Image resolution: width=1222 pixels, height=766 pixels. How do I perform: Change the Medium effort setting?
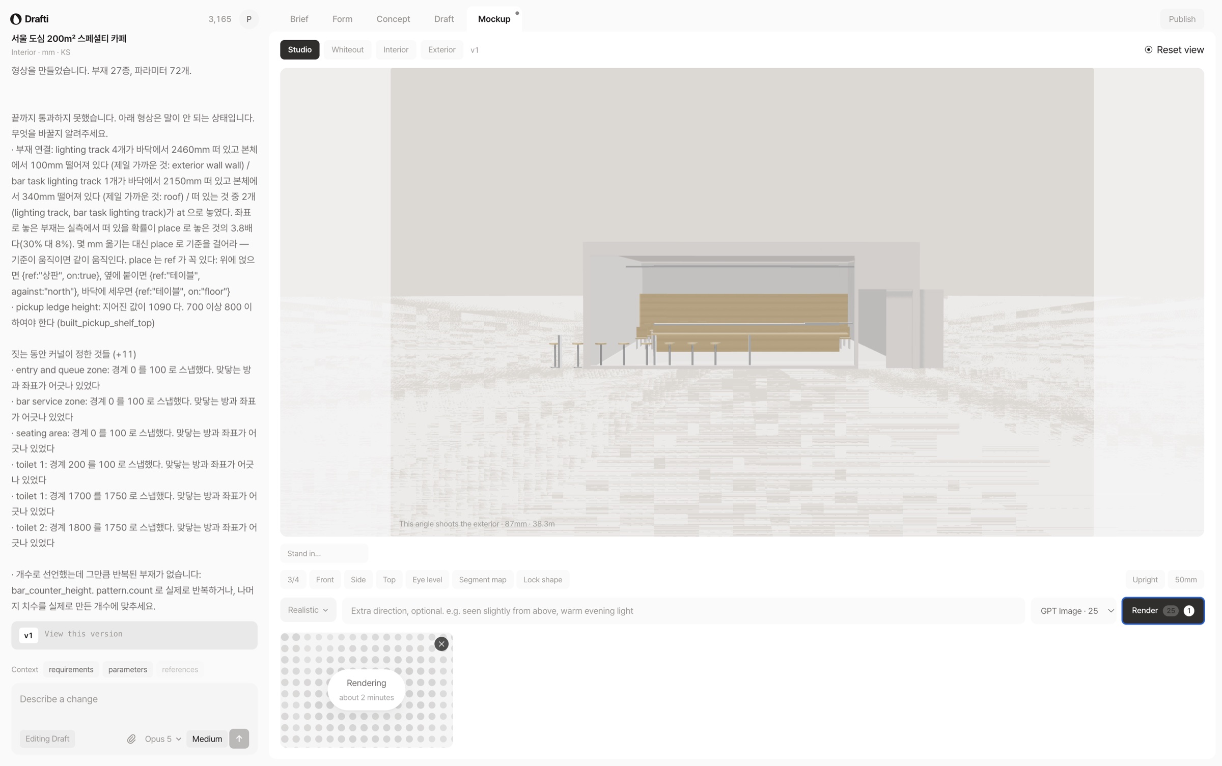(x=207, y=739)
